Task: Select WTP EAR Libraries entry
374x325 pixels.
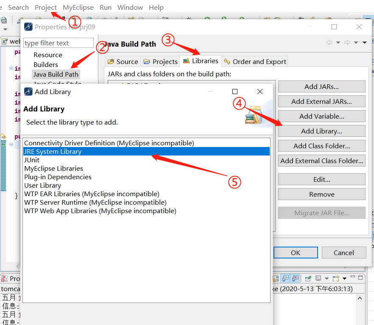Action: [146, 194]
